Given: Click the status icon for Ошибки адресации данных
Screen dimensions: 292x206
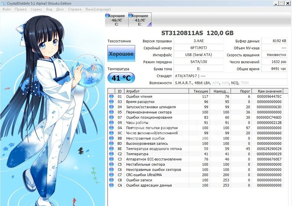Looking at the screenshot, I should pos(111,185).
